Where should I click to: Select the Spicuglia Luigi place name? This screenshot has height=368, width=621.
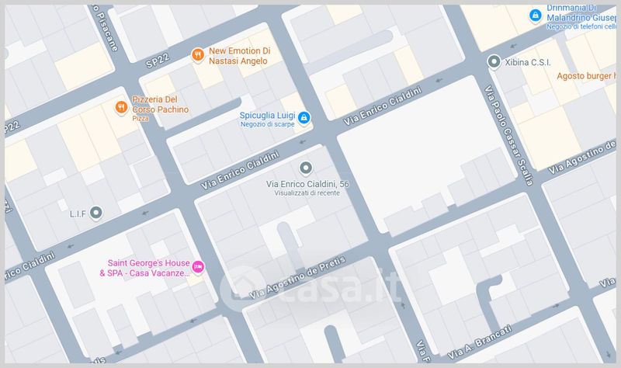coord(267,115)
